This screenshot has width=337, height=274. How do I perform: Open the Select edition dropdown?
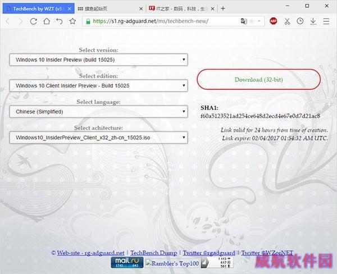(98, 86)
